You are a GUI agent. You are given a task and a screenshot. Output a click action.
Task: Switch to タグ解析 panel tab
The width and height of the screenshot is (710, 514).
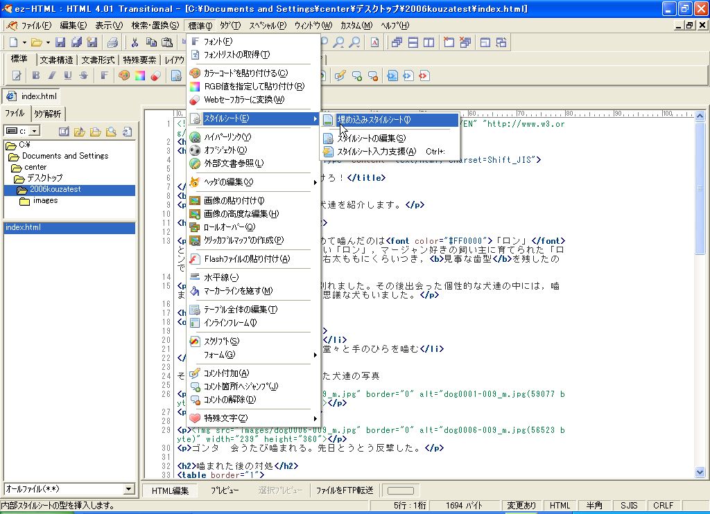(x=48, y=114)
